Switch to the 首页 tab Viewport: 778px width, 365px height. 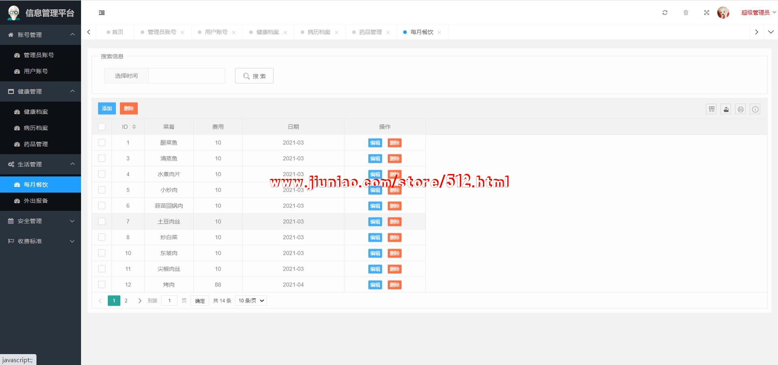[x=115, y=32]
